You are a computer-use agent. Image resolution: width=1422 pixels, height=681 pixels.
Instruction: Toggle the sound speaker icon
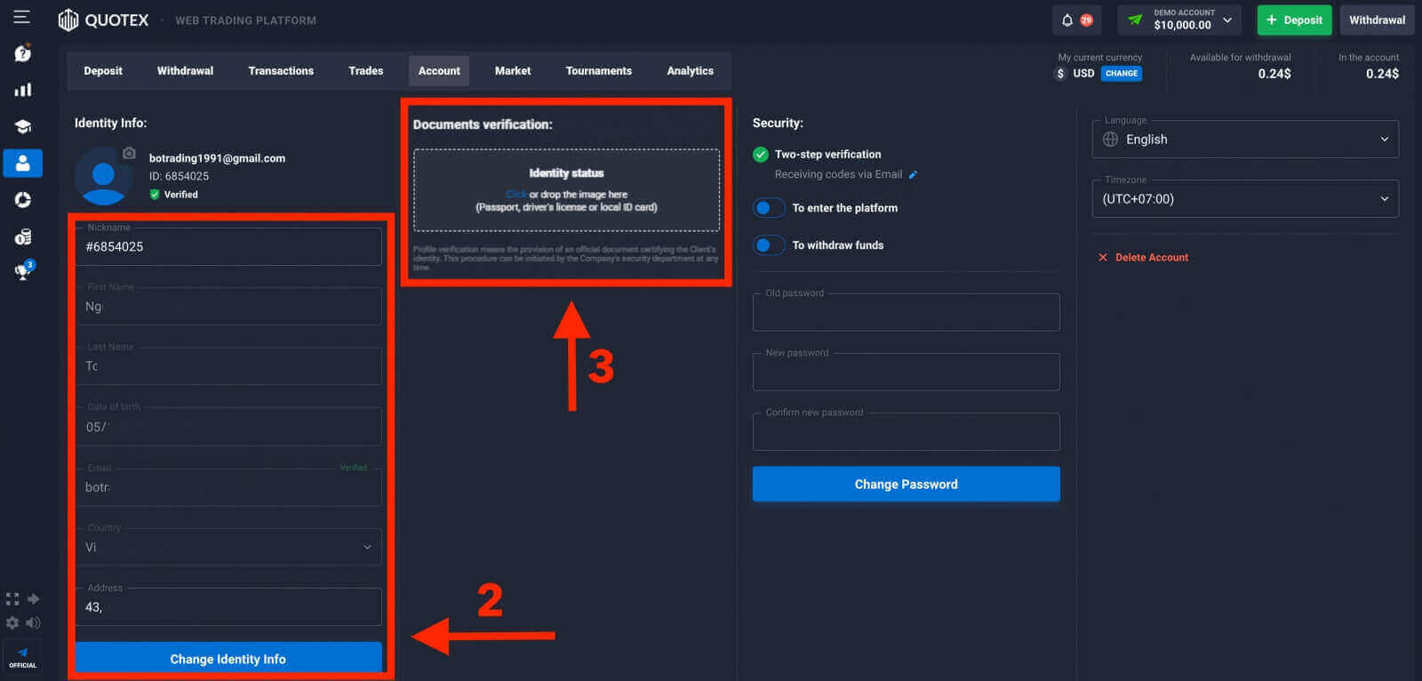(x=33, y=622)
